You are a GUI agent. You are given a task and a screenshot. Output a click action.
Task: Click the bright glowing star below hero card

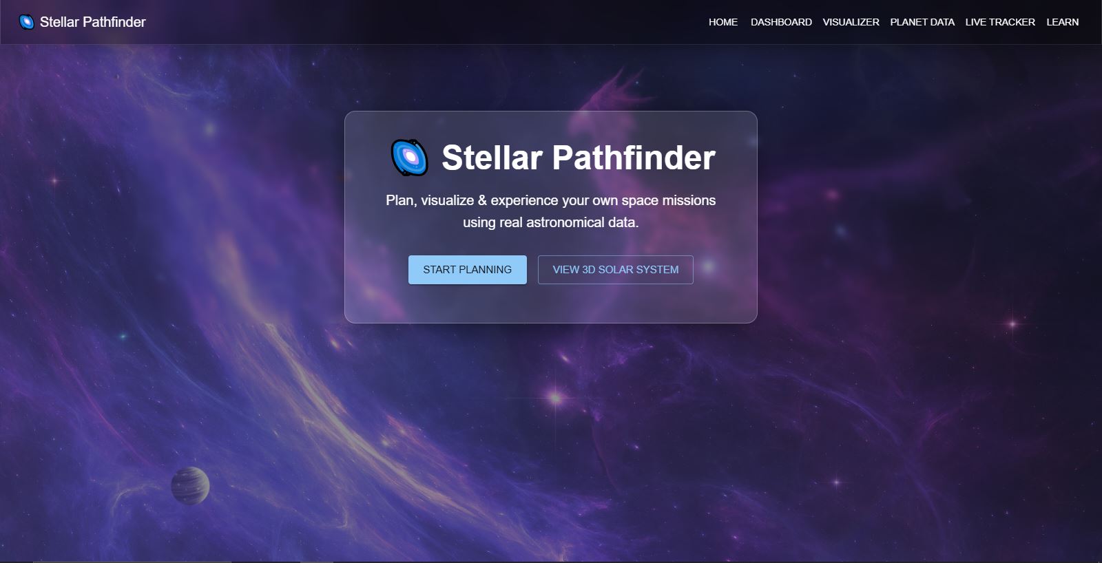[x=556, y=396]
